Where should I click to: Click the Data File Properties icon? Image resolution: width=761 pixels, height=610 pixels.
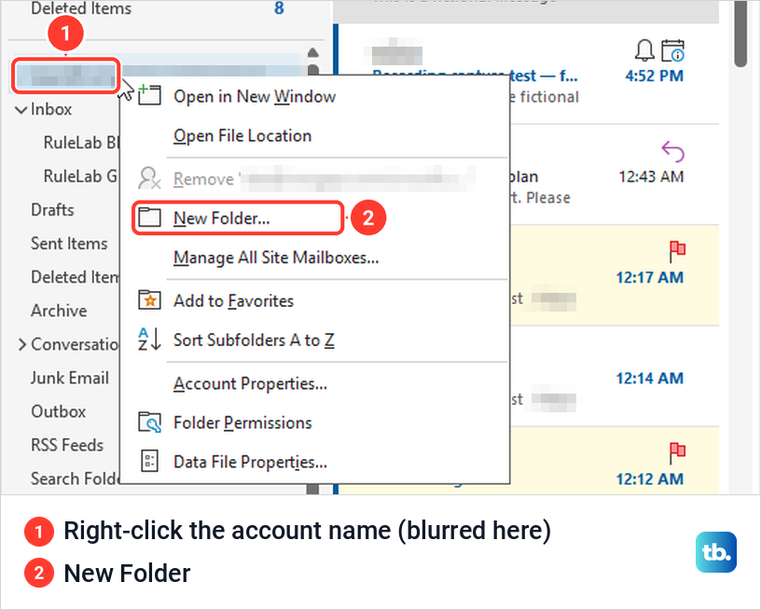click(x=149, y=461)
